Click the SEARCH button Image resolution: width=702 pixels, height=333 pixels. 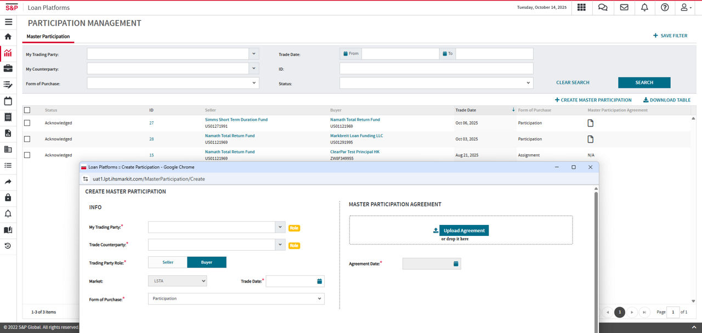[x=644, y=83]
